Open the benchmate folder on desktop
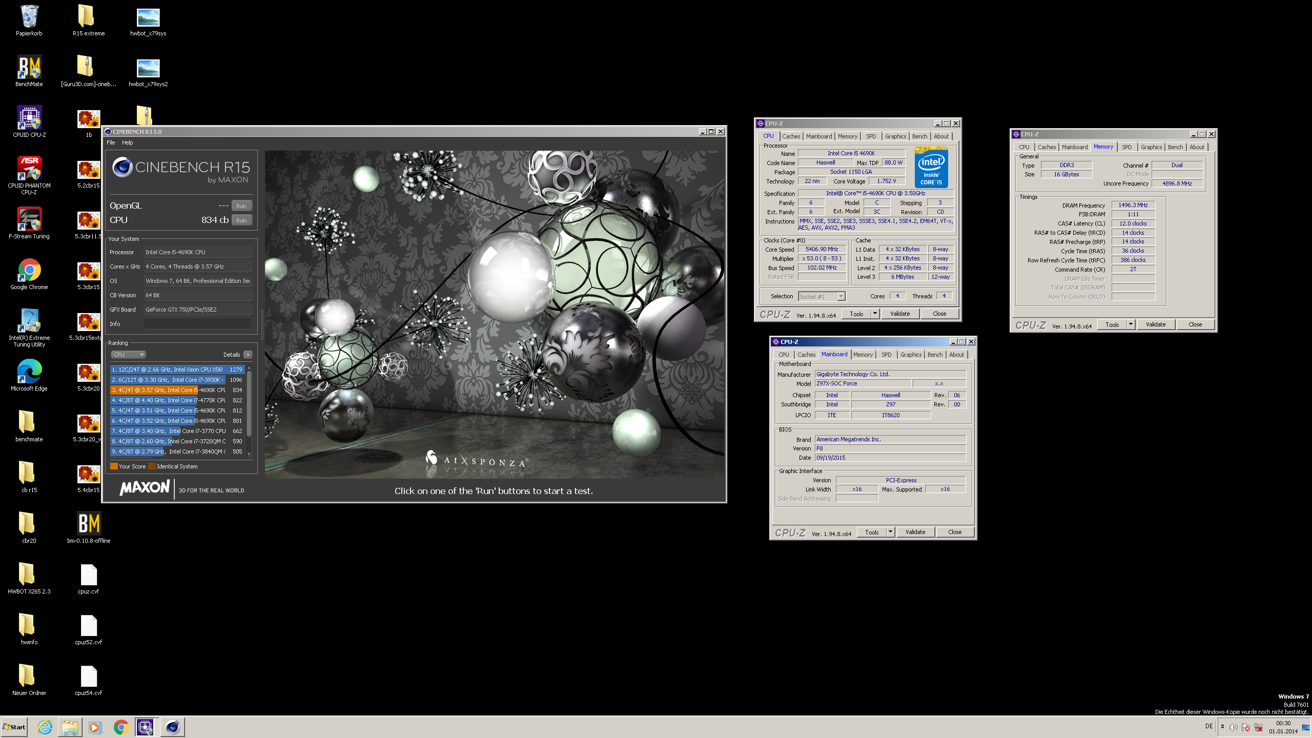The image size is (1312, 738). [29, 426]
